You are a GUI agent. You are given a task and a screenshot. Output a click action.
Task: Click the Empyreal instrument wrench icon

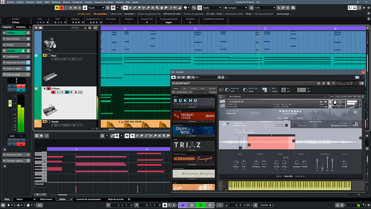(222, 101)
